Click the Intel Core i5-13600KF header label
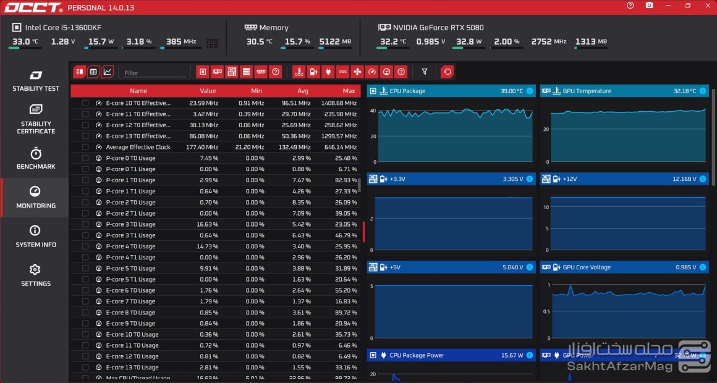Viewport: 717px width, 383px height. (63, 27)
